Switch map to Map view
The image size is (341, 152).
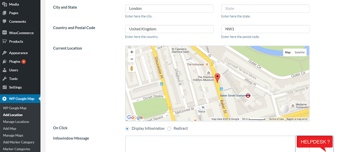pyautogui.click(x=288, y=52)
